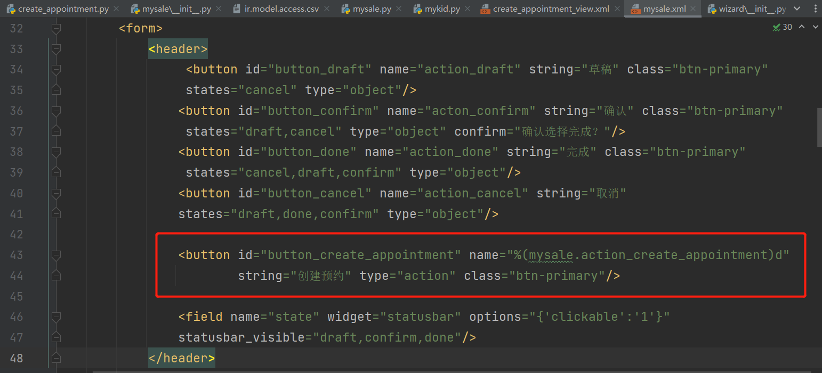Click the XML icon on create_appointment_view.xml tab

pos(485,9)
